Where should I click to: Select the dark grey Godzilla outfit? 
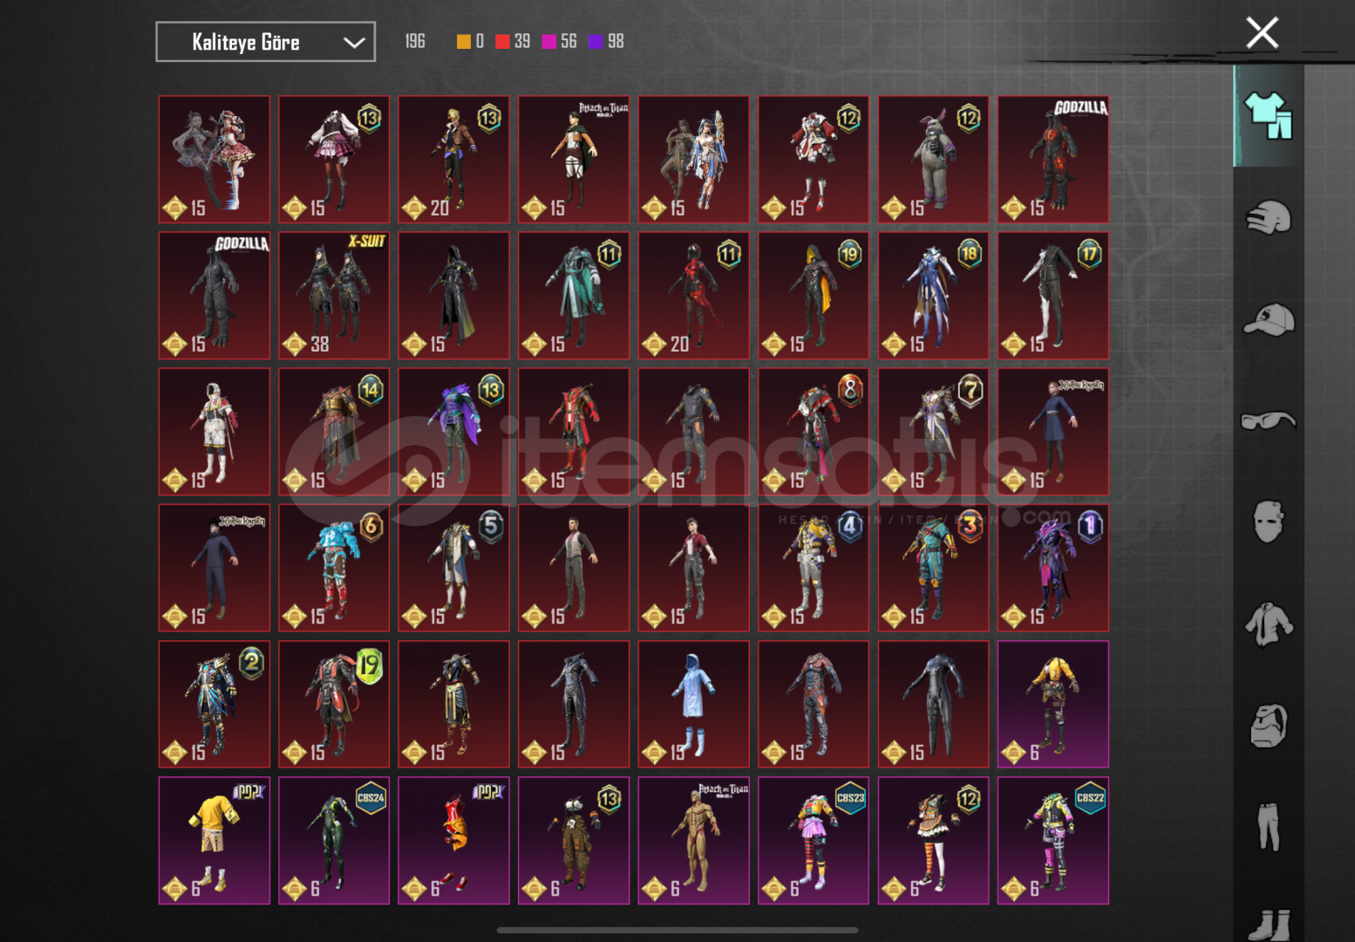coord(214,296)
